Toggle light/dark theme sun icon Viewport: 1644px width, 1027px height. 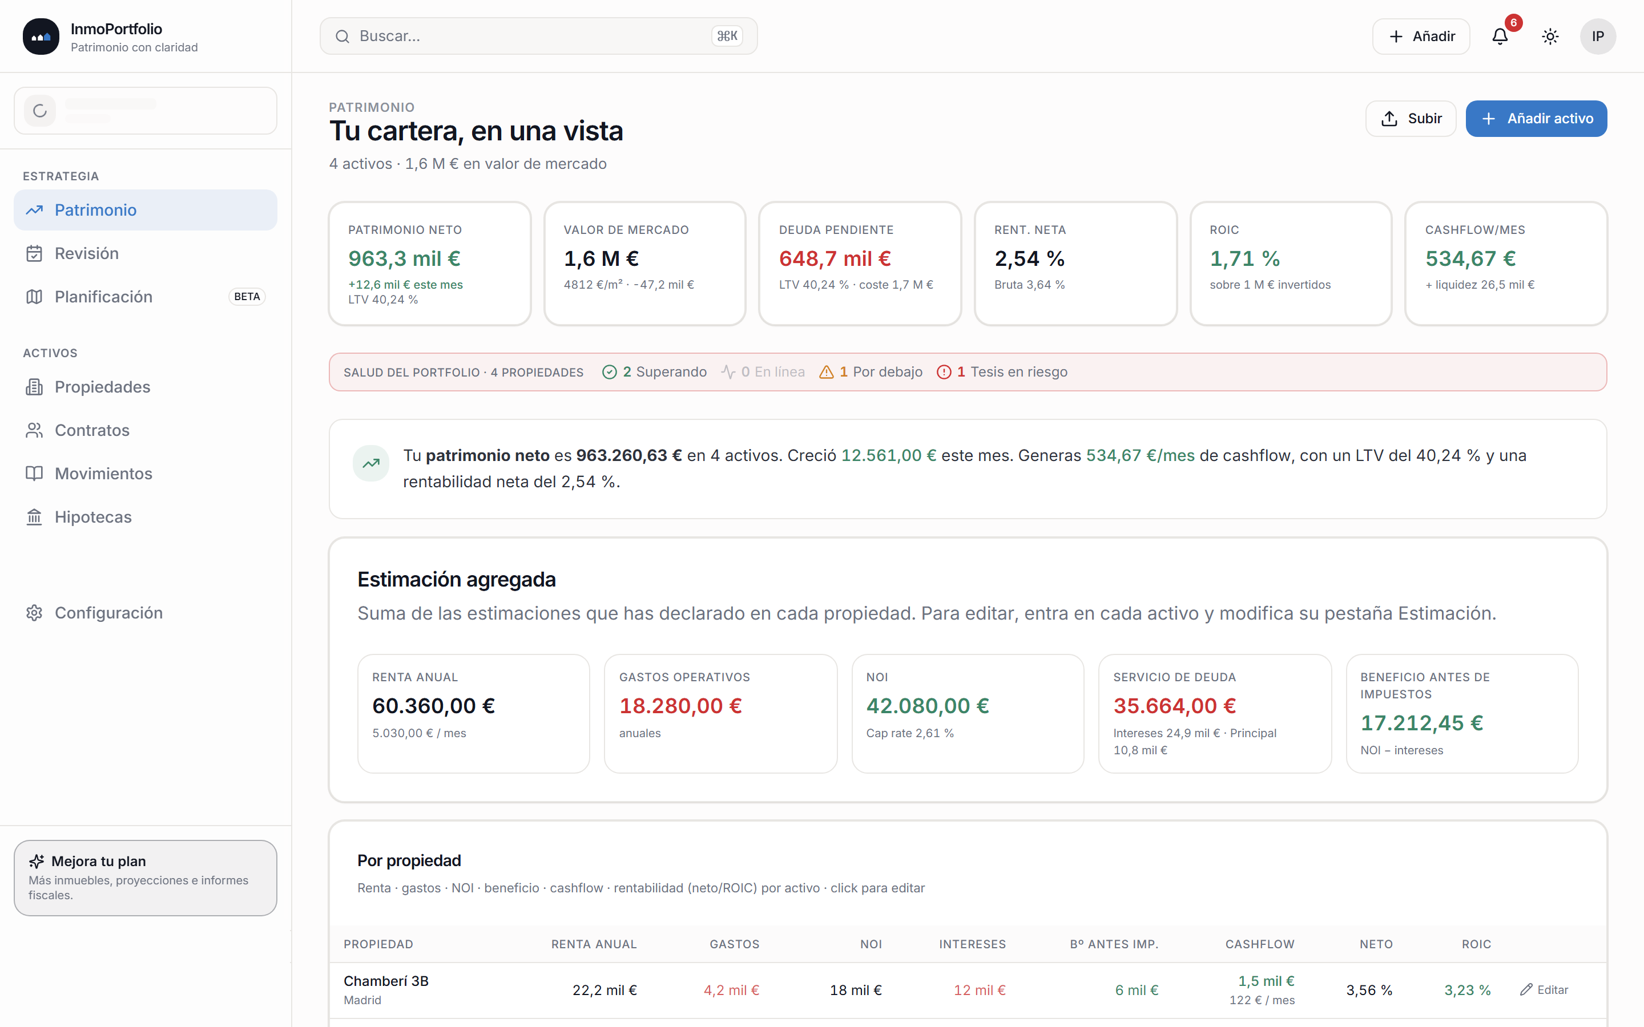point(1550,37)
